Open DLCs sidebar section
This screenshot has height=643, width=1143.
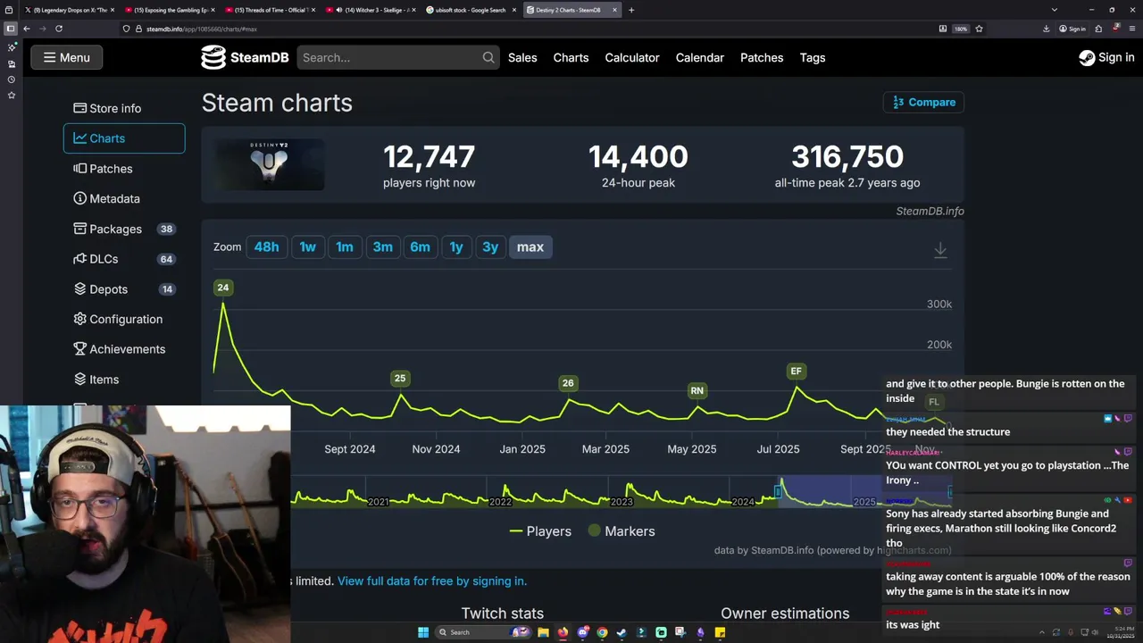(x=124, y=259)
